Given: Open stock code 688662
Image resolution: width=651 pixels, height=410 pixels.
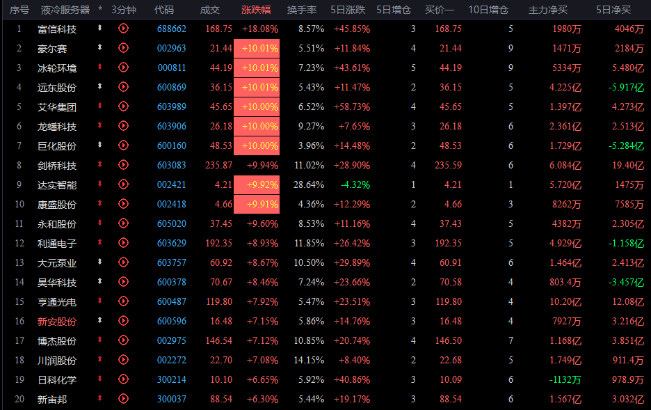Looking at the screenshot, I should click(172, 29).
